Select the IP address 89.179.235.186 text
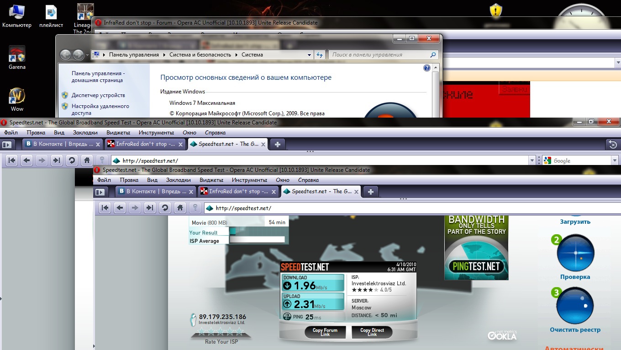The image size is (621, 350). pos(222,317)
